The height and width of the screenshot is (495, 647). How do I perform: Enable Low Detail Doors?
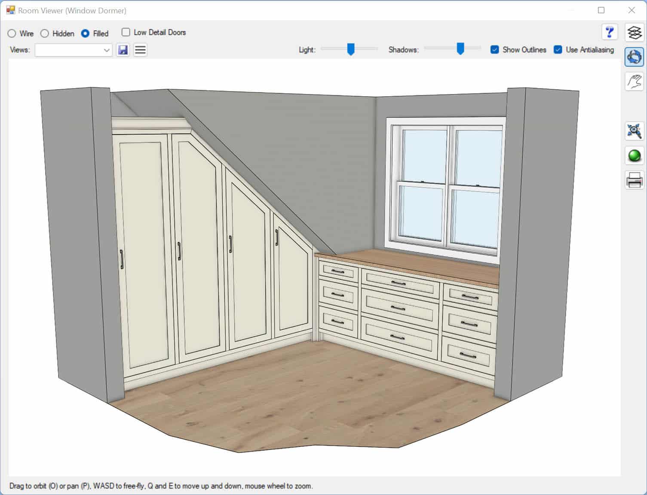125,32
